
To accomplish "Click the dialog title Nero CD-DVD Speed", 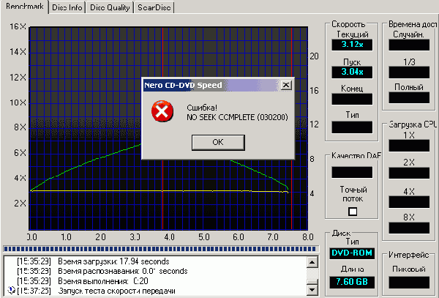I will 183,85.
